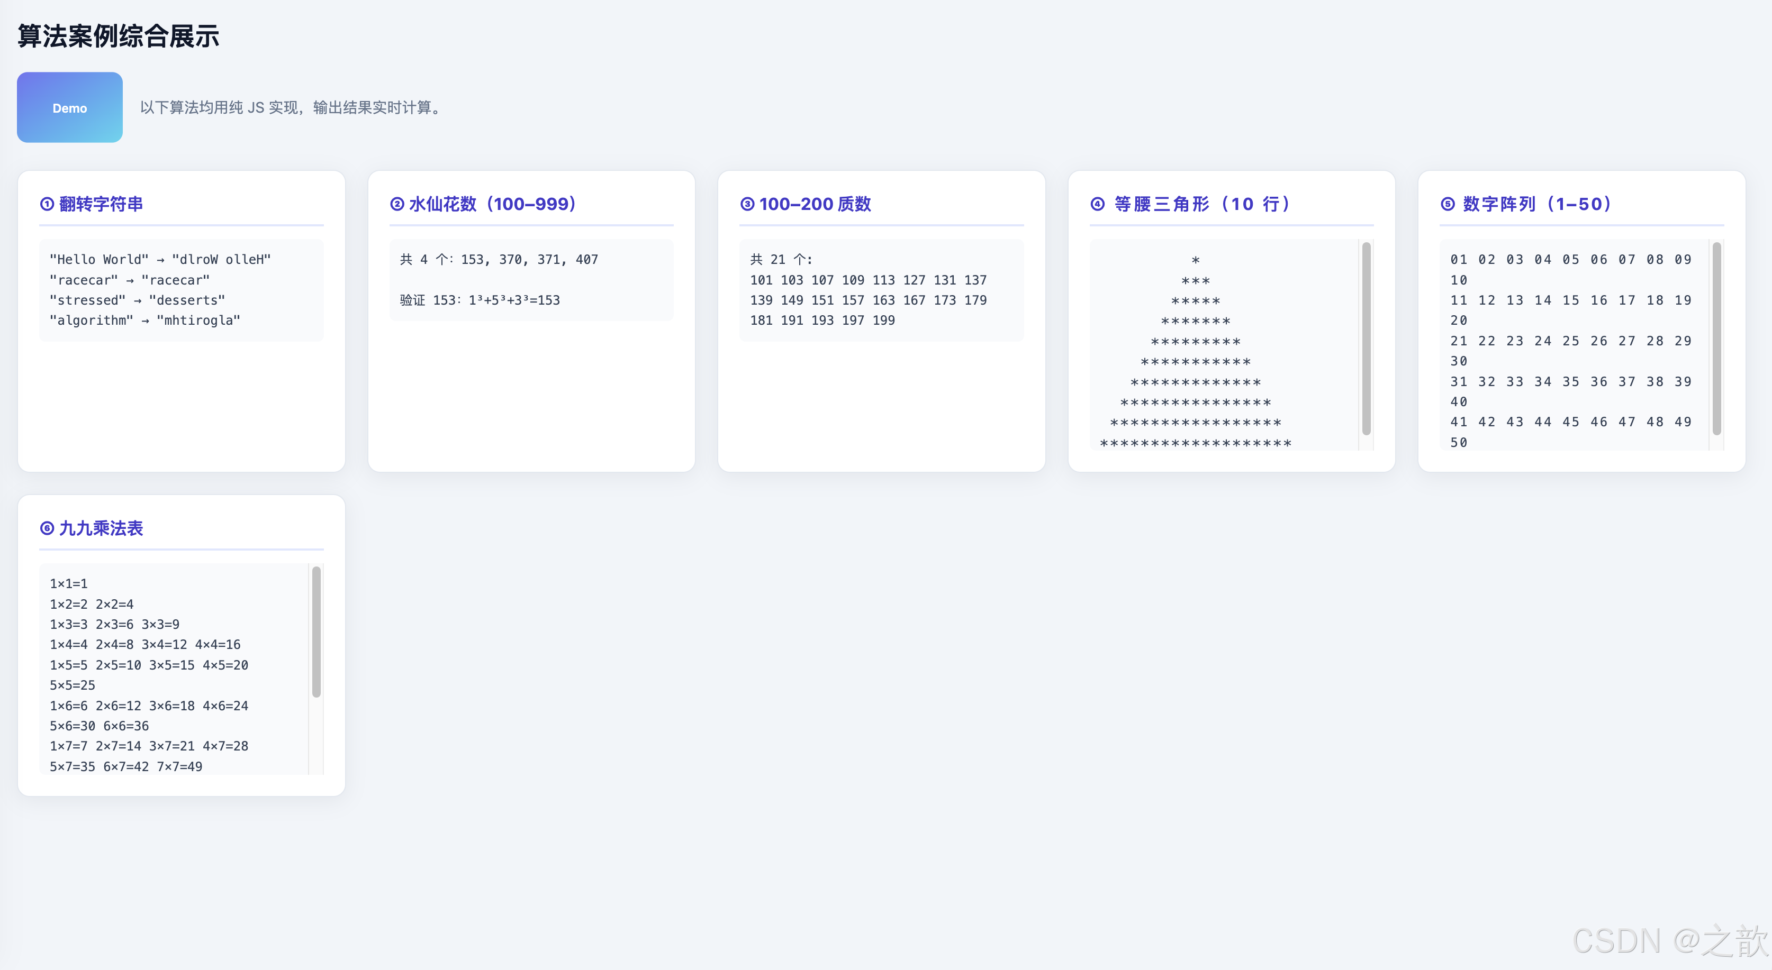Screen dimensions: 1772x970
Task: Select the 等腰三角形（10 行）card heading
Action: click(1203, 204)
